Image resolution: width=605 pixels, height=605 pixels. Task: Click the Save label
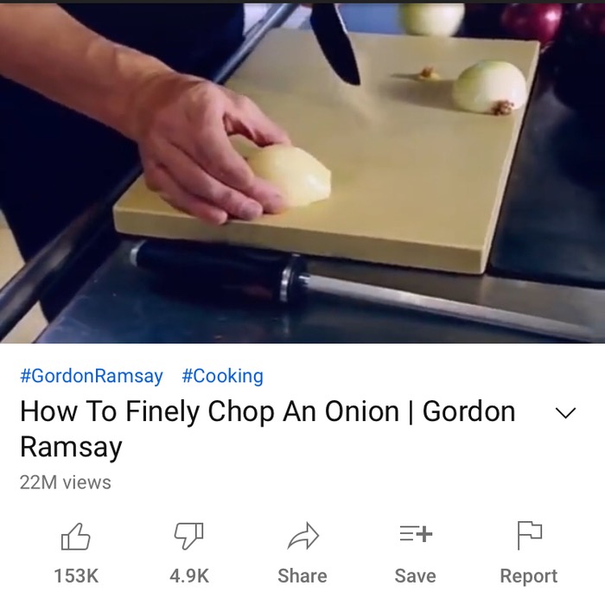tap(415, 576)
